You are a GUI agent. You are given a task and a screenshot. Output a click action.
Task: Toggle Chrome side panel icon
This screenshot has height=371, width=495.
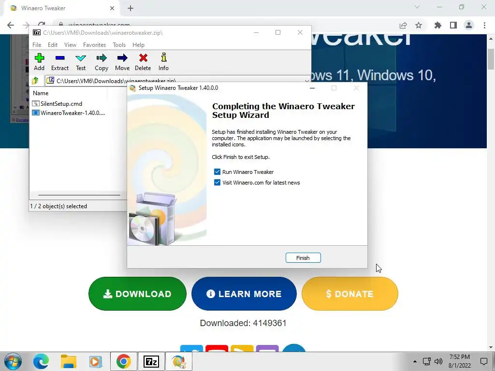pos(453,25)
